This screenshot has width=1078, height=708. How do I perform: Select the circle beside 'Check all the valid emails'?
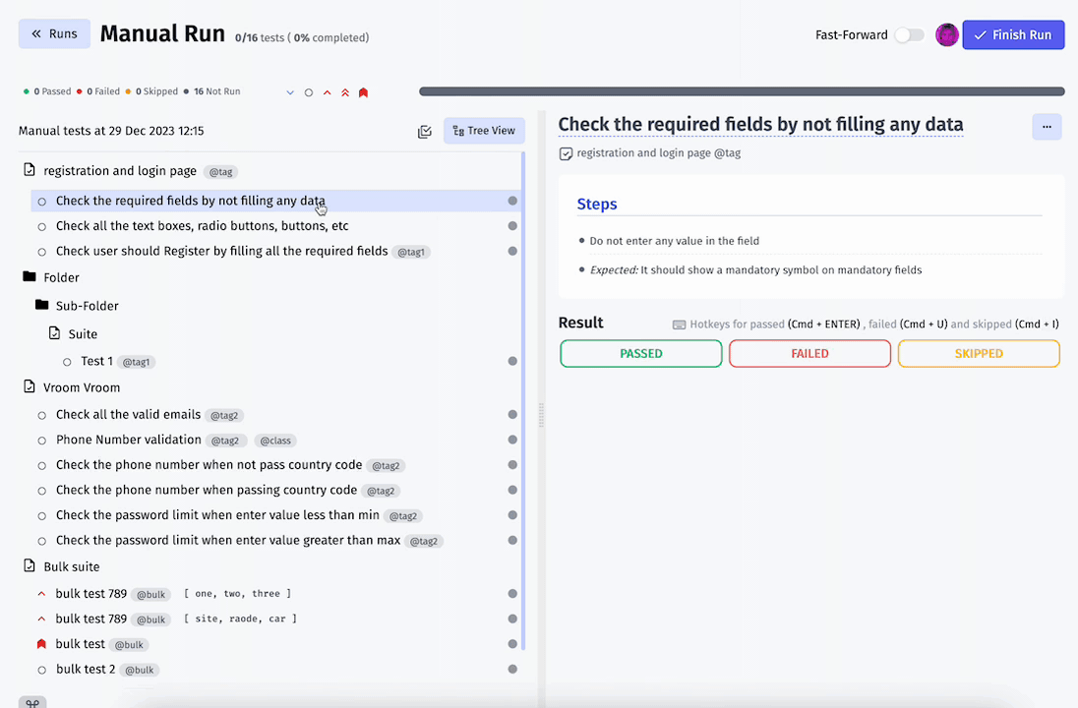(x=42, y=415)
